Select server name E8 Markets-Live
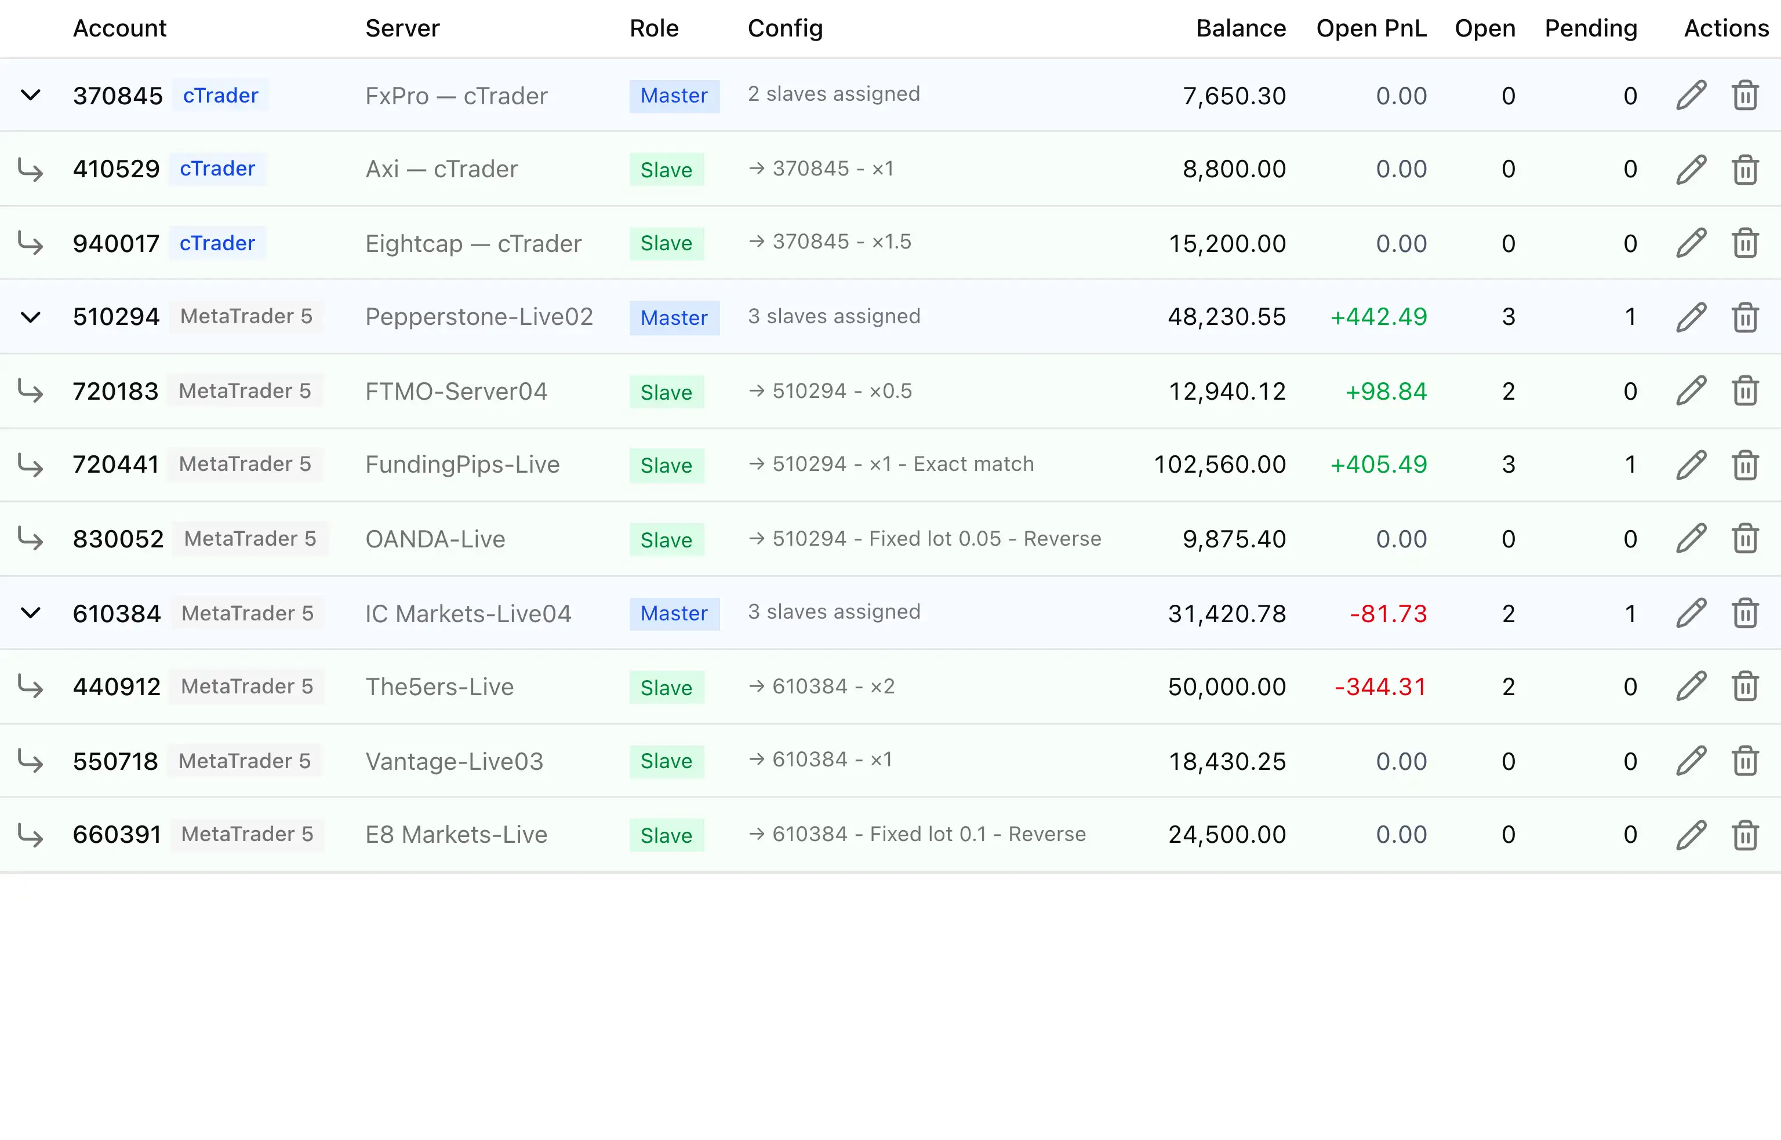Viewport: 1781px width, 1140px height. 456,835
